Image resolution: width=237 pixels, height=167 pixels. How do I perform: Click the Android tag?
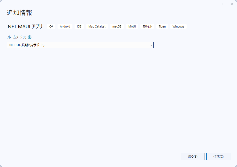(x=65, y=26)
